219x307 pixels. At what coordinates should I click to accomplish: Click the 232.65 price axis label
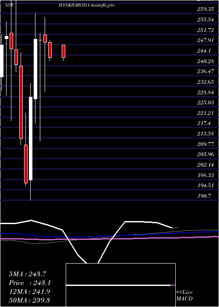(205, 82)
